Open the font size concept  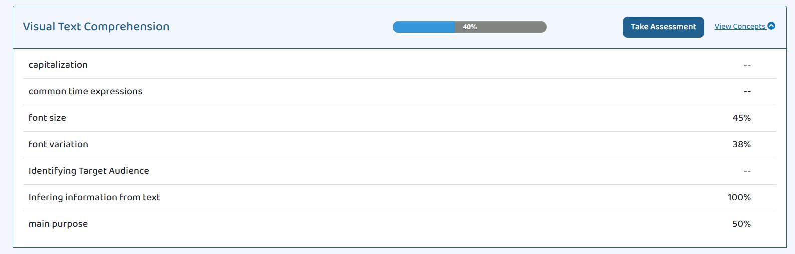[x=47, y=118]
